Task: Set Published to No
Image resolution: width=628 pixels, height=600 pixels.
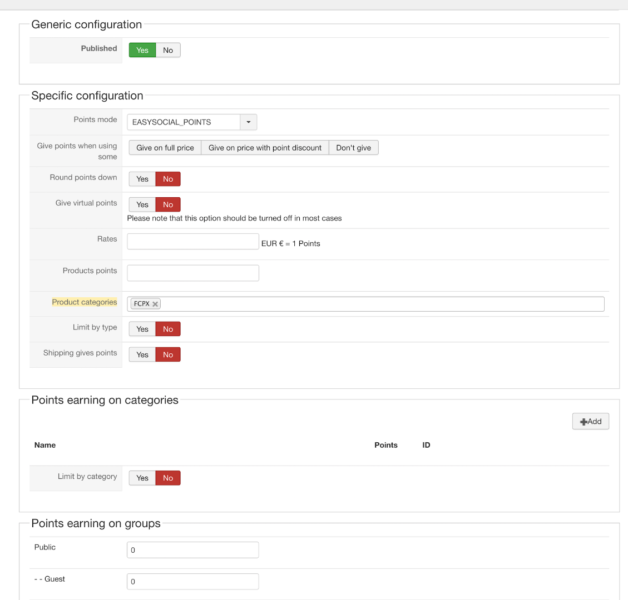Action: click(168, 51)
